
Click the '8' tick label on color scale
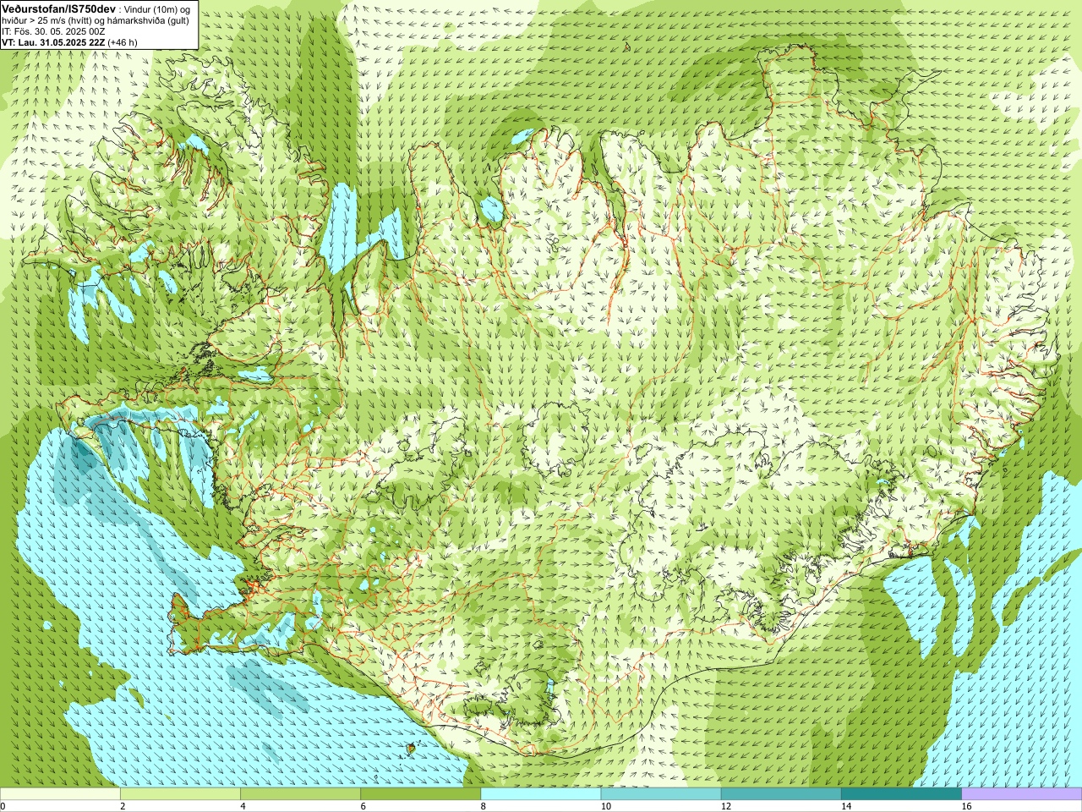484,806
